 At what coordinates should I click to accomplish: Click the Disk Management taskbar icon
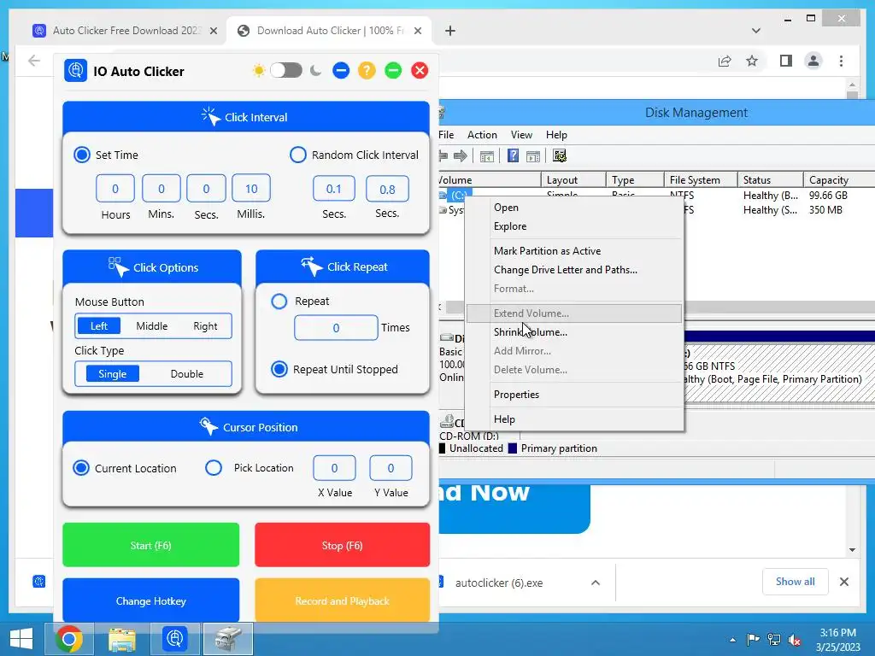pyautogui.click(x=227, y=638)
